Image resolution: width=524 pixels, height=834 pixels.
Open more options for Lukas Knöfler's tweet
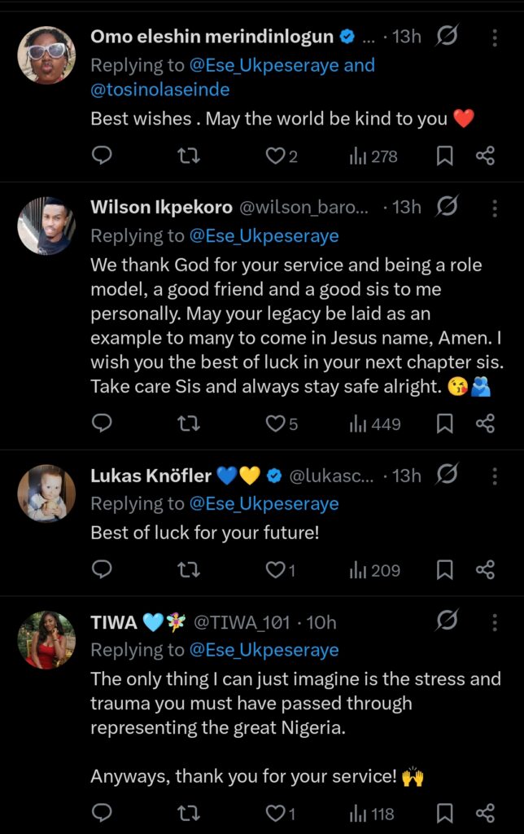click(495, 476)
